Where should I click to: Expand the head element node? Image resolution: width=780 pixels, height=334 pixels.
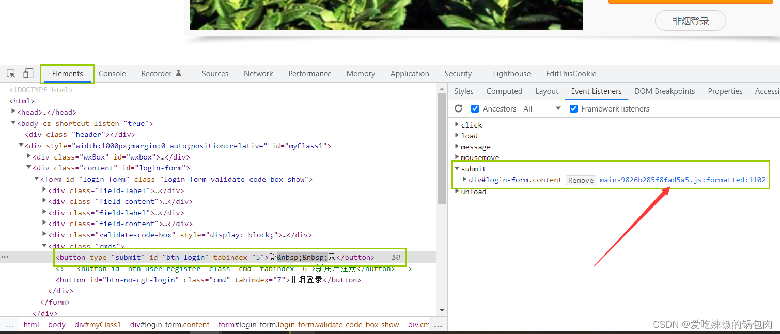13,112
